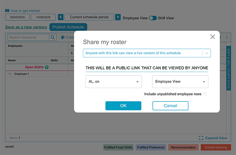Open the Color palette option
Image resolution: width=236 pixels, height=155 pixels.
coord(67,37)
